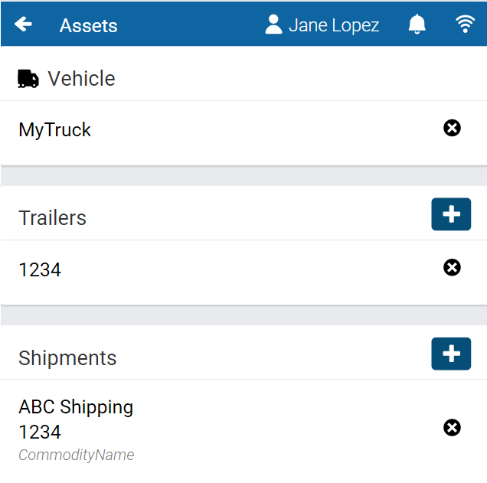Remove the MyTruck vehicle
This screenshot has width=487, height=483.
(452, 128)
